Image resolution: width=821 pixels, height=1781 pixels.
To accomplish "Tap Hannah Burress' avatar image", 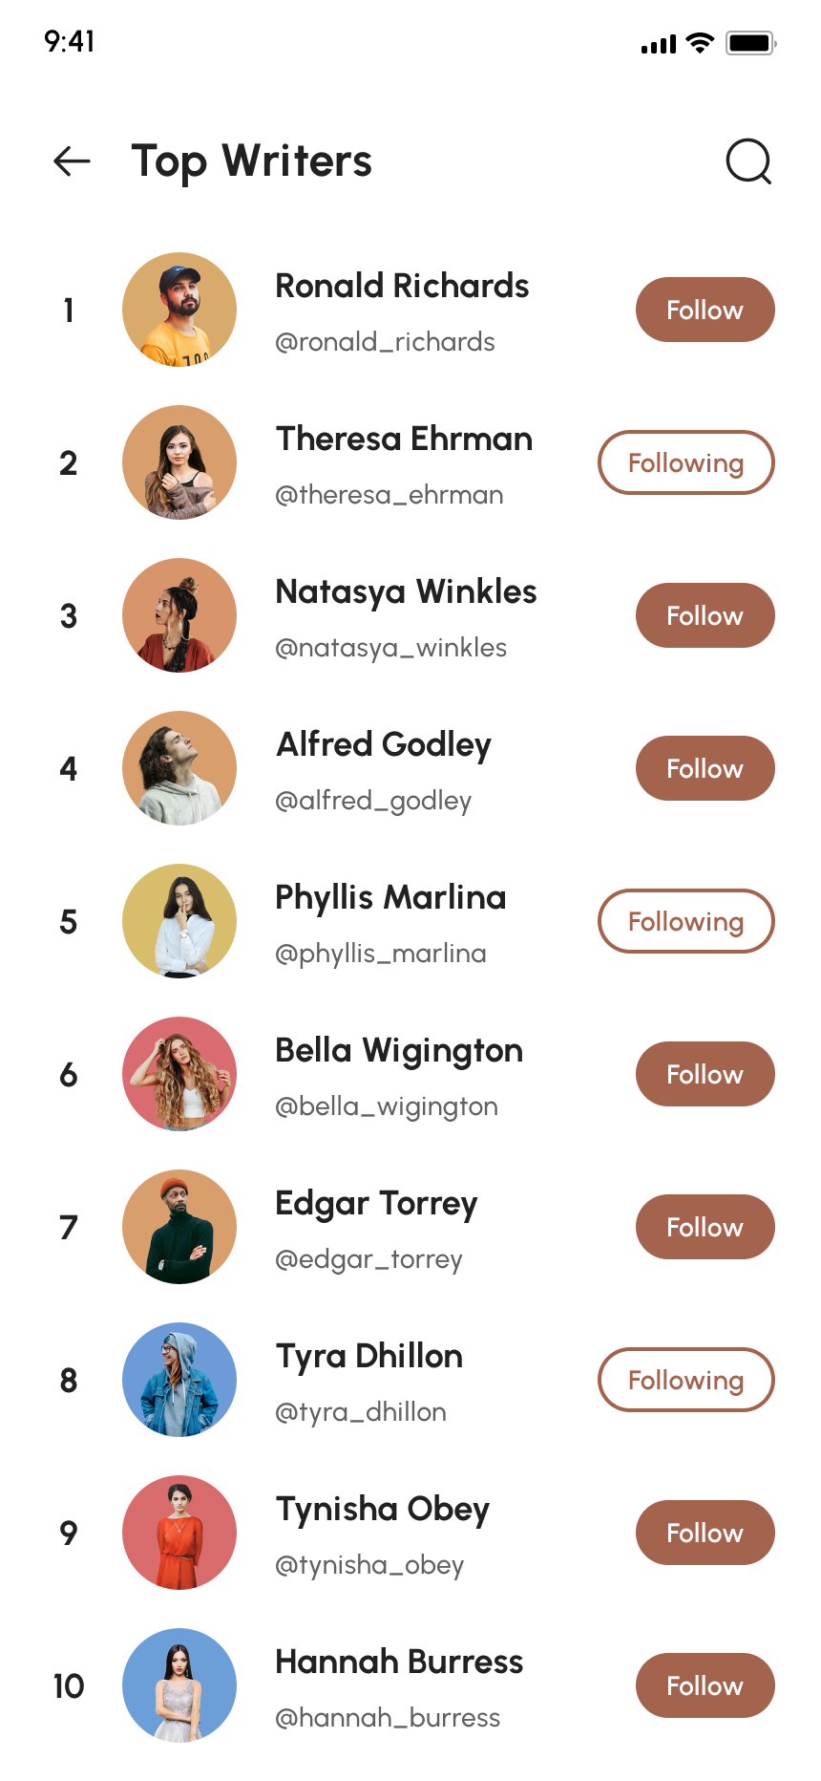I will (179, 1685).
